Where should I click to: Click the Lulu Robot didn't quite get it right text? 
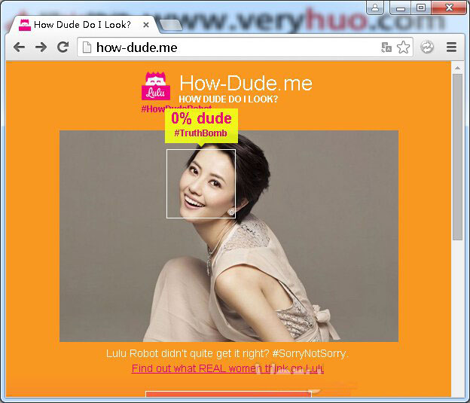coord(227,353)
